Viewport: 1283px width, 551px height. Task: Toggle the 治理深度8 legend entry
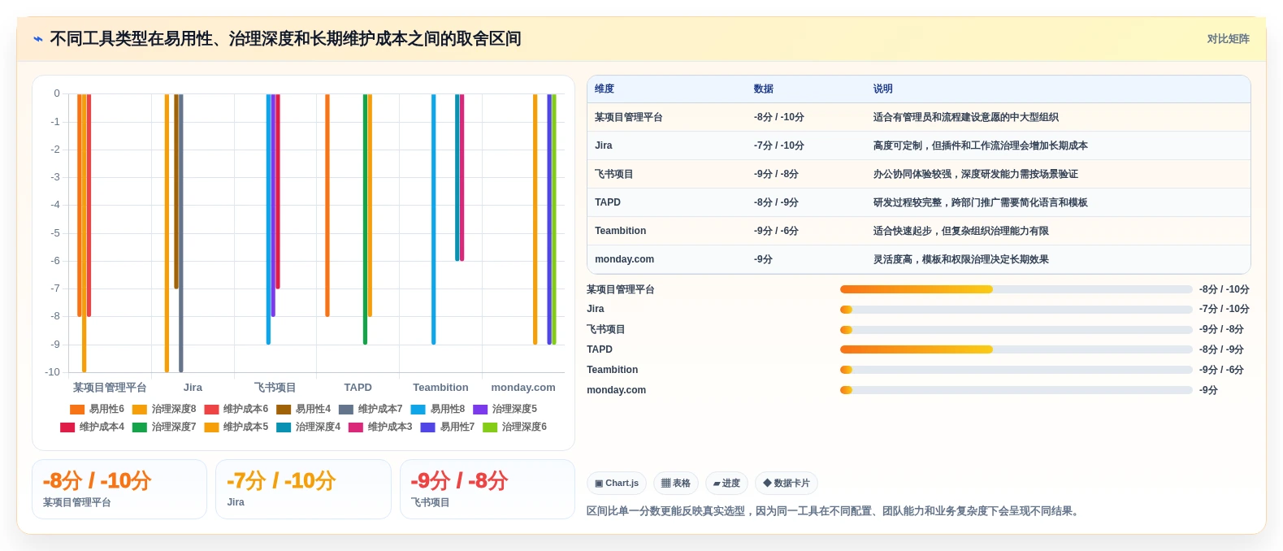pyautogui.click(x=164, y=410)
